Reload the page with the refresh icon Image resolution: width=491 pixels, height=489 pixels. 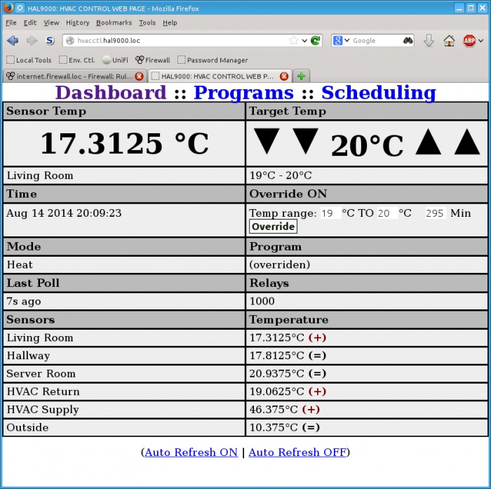click(316, 41)
